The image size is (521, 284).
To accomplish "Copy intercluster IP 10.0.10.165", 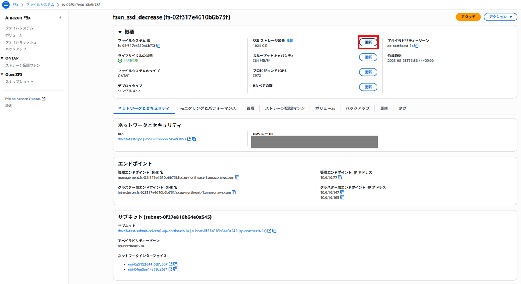I will click(342, 198).
